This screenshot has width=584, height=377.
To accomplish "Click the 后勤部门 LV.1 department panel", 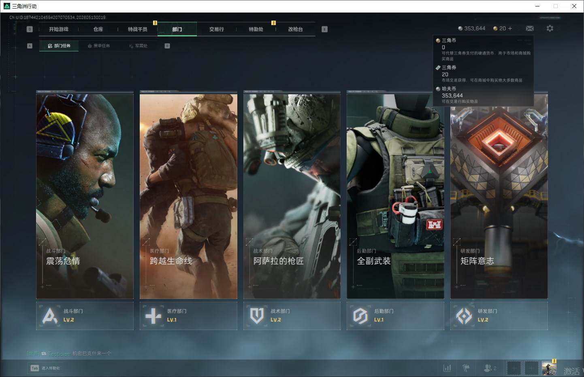I will tap(395, 316).
